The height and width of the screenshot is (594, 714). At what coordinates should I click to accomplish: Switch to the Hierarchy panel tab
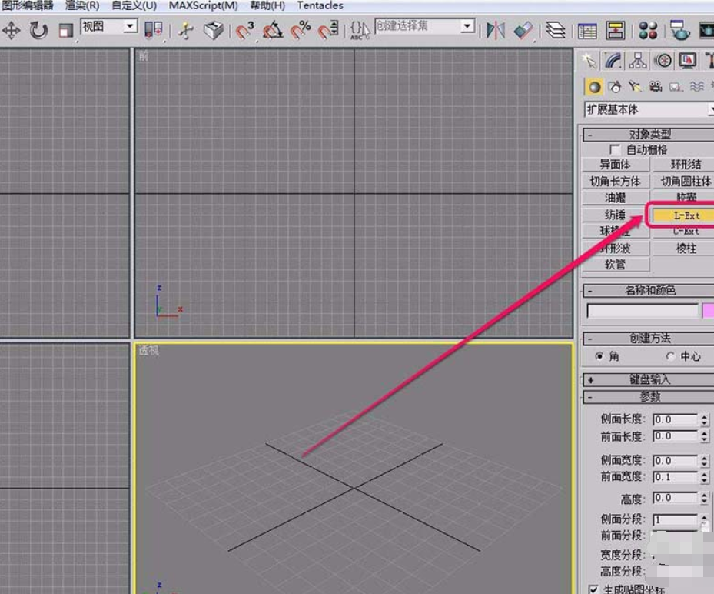click(x=638, y=61)
